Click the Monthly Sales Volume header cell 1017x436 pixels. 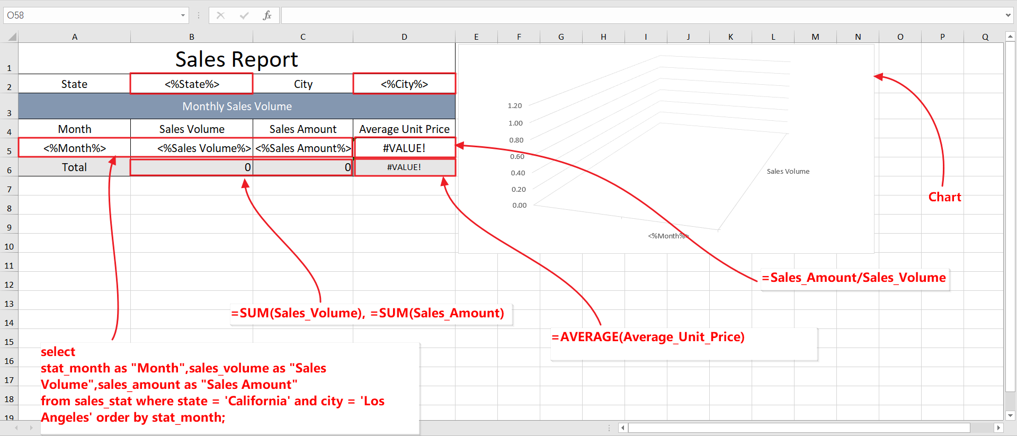point(237,106)
